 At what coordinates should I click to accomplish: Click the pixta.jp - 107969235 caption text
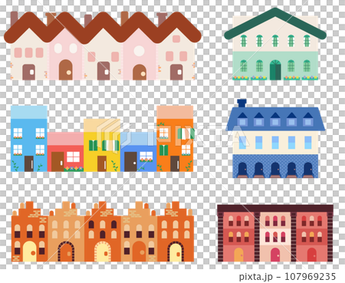[287, 277]
